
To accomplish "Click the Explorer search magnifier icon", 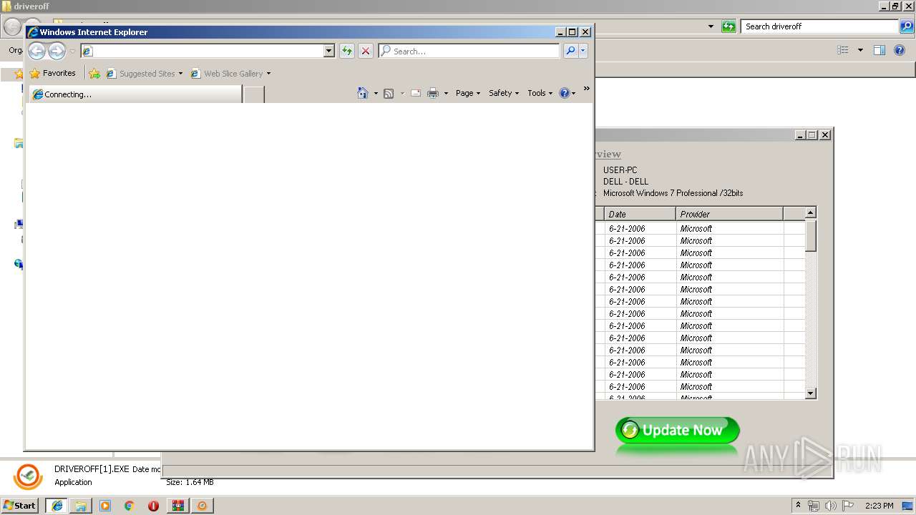I will 907,26.
